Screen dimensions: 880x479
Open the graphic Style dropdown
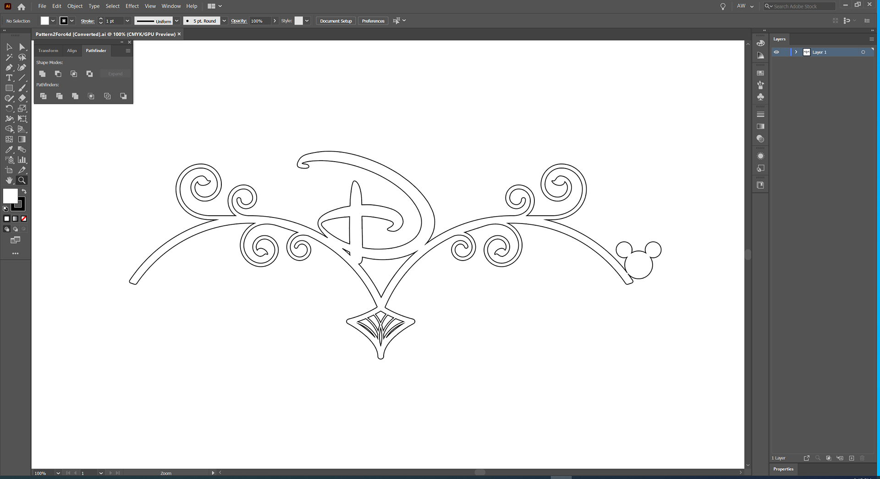pyautogui.click(x=307, y=21)
